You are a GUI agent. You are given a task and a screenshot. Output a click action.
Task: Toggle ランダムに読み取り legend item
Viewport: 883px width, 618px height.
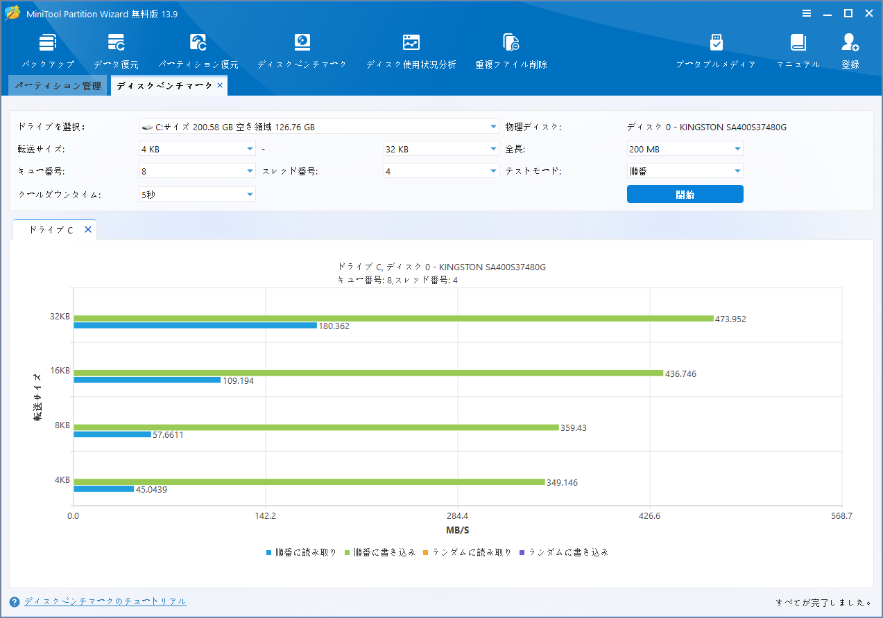click(468, 552)
